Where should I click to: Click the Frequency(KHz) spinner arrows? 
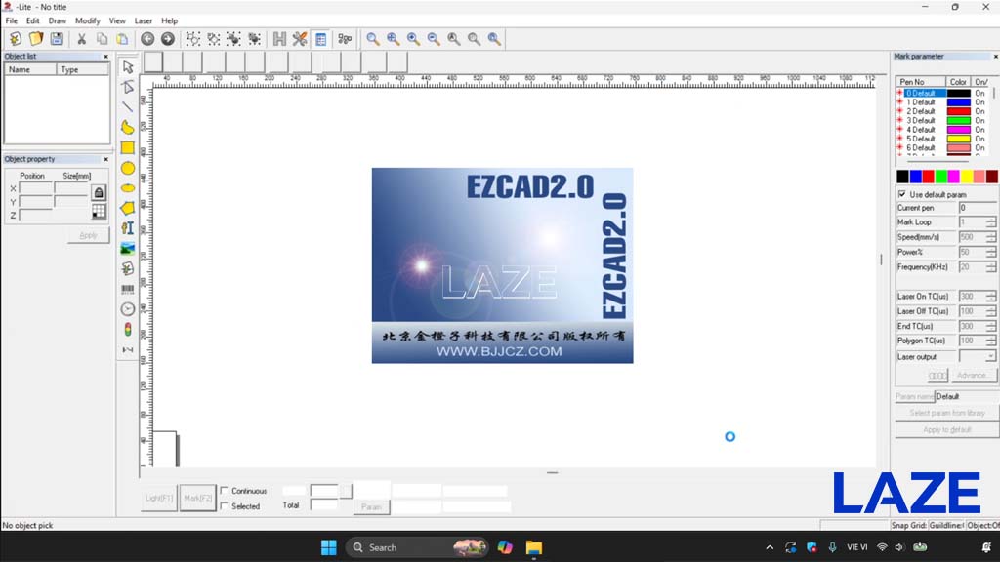coord(990,267)
